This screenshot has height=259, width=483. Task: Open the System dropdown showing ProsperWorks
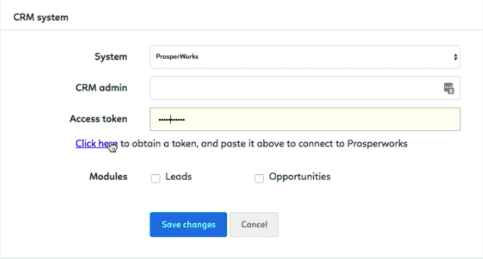point(305,57)
